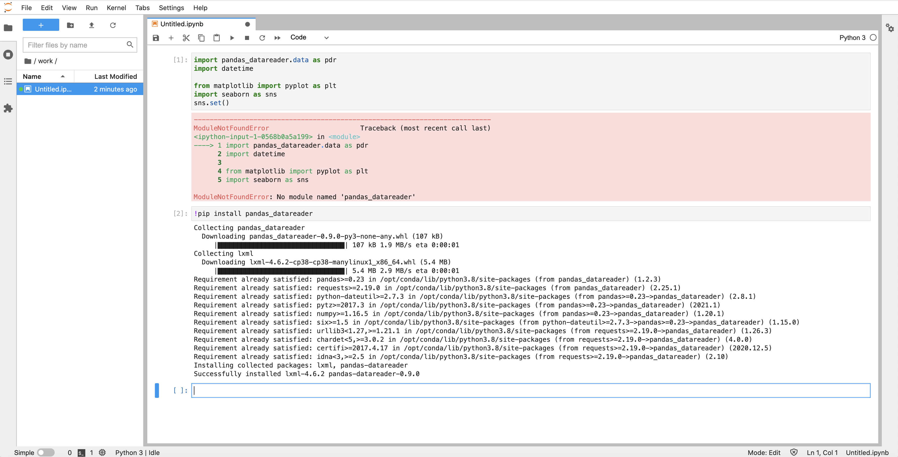Click the upload files icon
The height and width of the screenshot is (457, 898).
coord(91,25)
